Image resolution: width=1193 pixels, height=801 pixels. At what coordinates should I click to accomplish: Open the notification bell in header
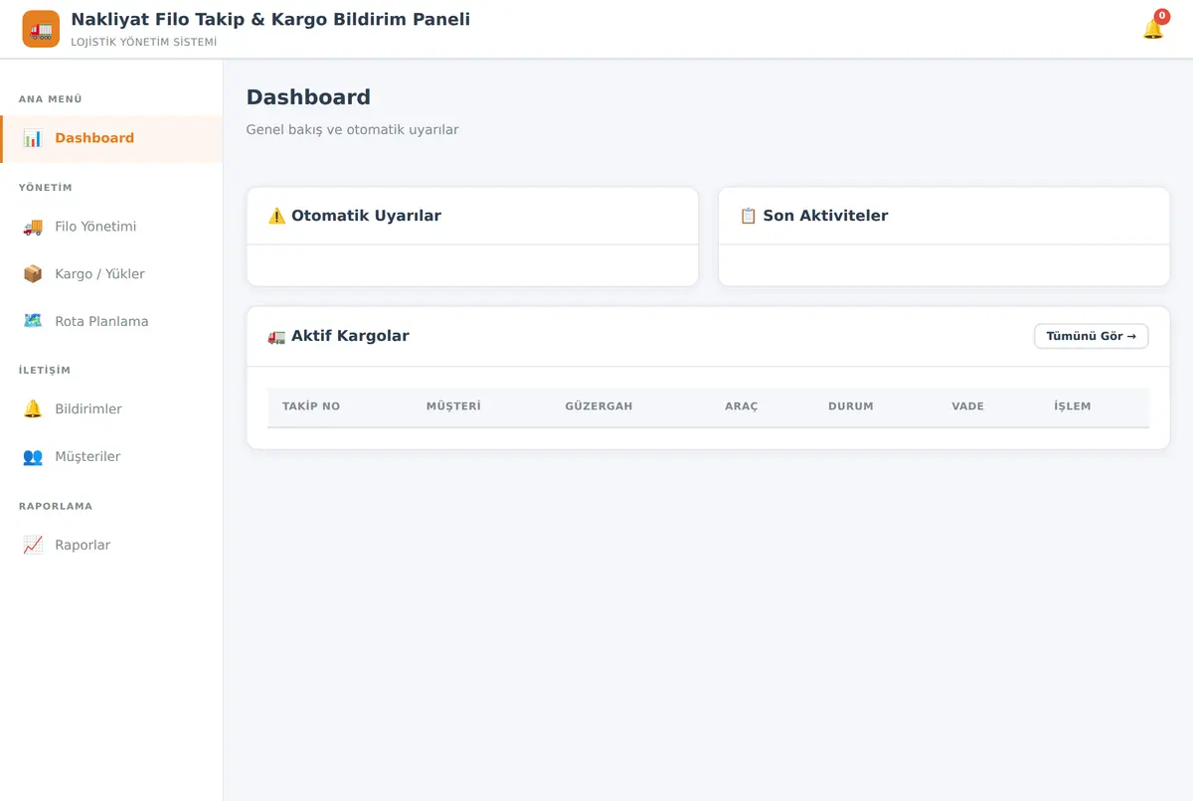(1153, 29)
